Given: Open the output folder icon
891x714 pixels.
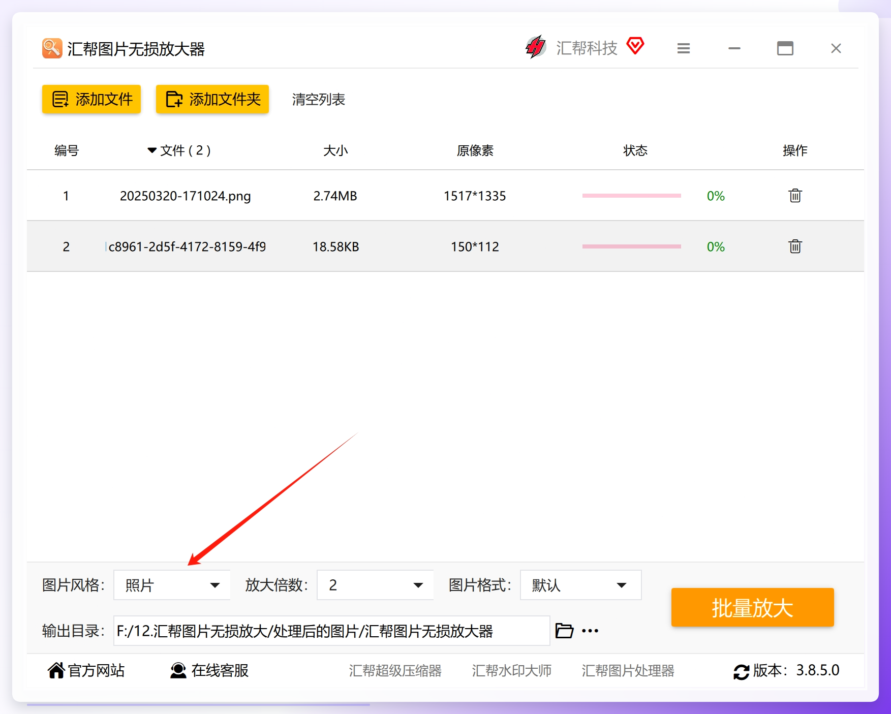Looking at the screenshot, I should click(x=564, y=631).
